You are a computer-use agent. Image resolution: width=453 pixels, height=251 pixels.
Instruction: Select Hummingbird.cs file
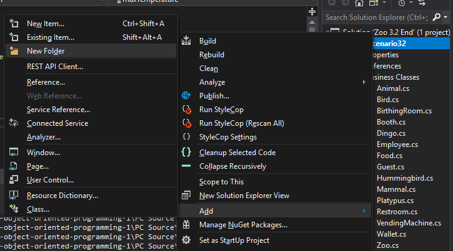point(405,178)
